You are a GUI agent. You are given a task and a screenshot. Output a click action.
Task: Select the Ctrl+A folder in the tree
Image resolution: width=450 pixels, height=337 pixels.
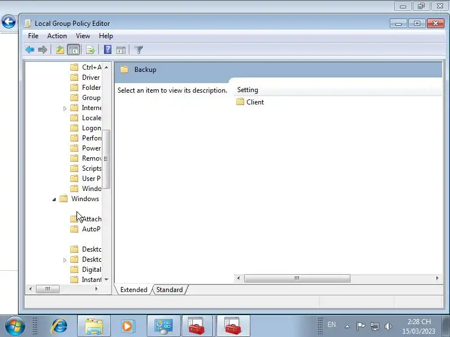pyautogui.click(x=86, y=67)
